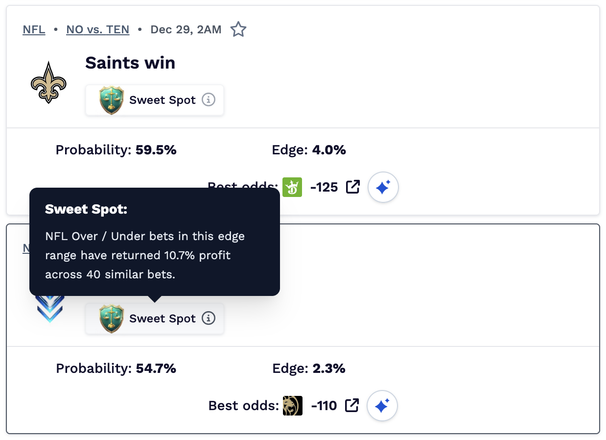Select the -110 best odds value
This screenshot has height=440, width=606.
point(324,406)
